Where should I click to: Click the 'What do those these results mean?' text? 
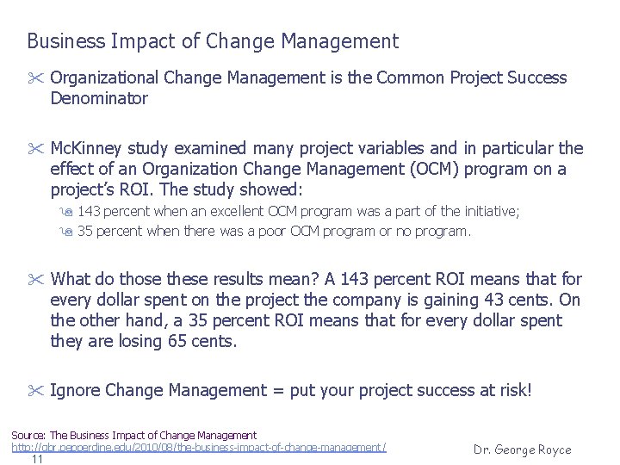tap(184, 279)
